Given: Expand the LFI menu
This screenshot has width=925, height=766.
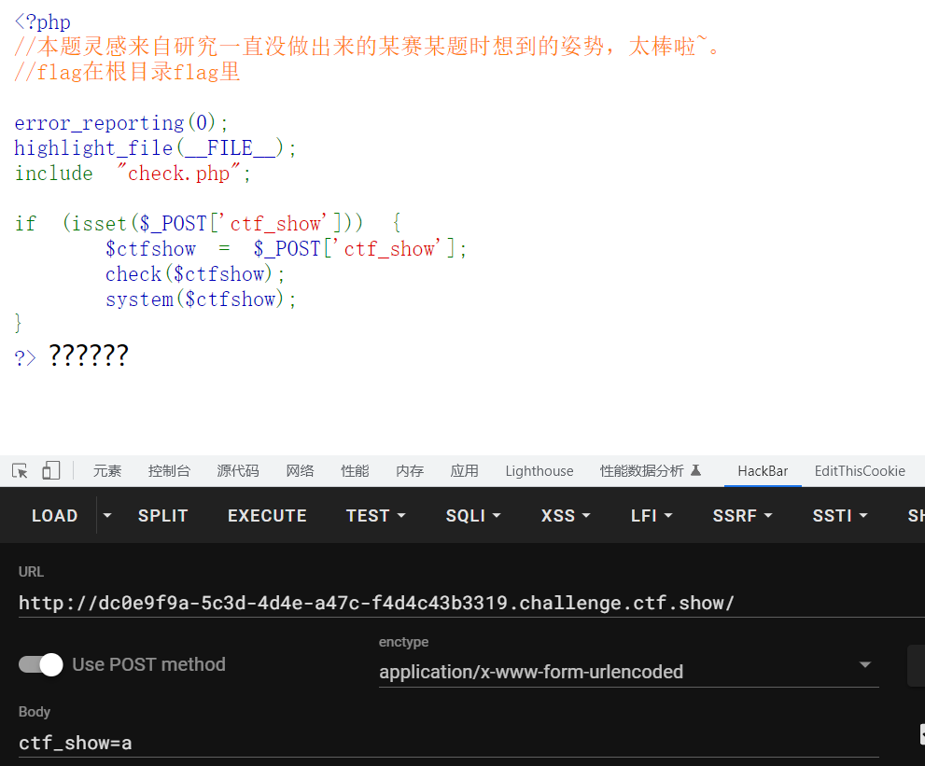Looking at the screenshot, I should pyautogui.click(x=651, y=515).
